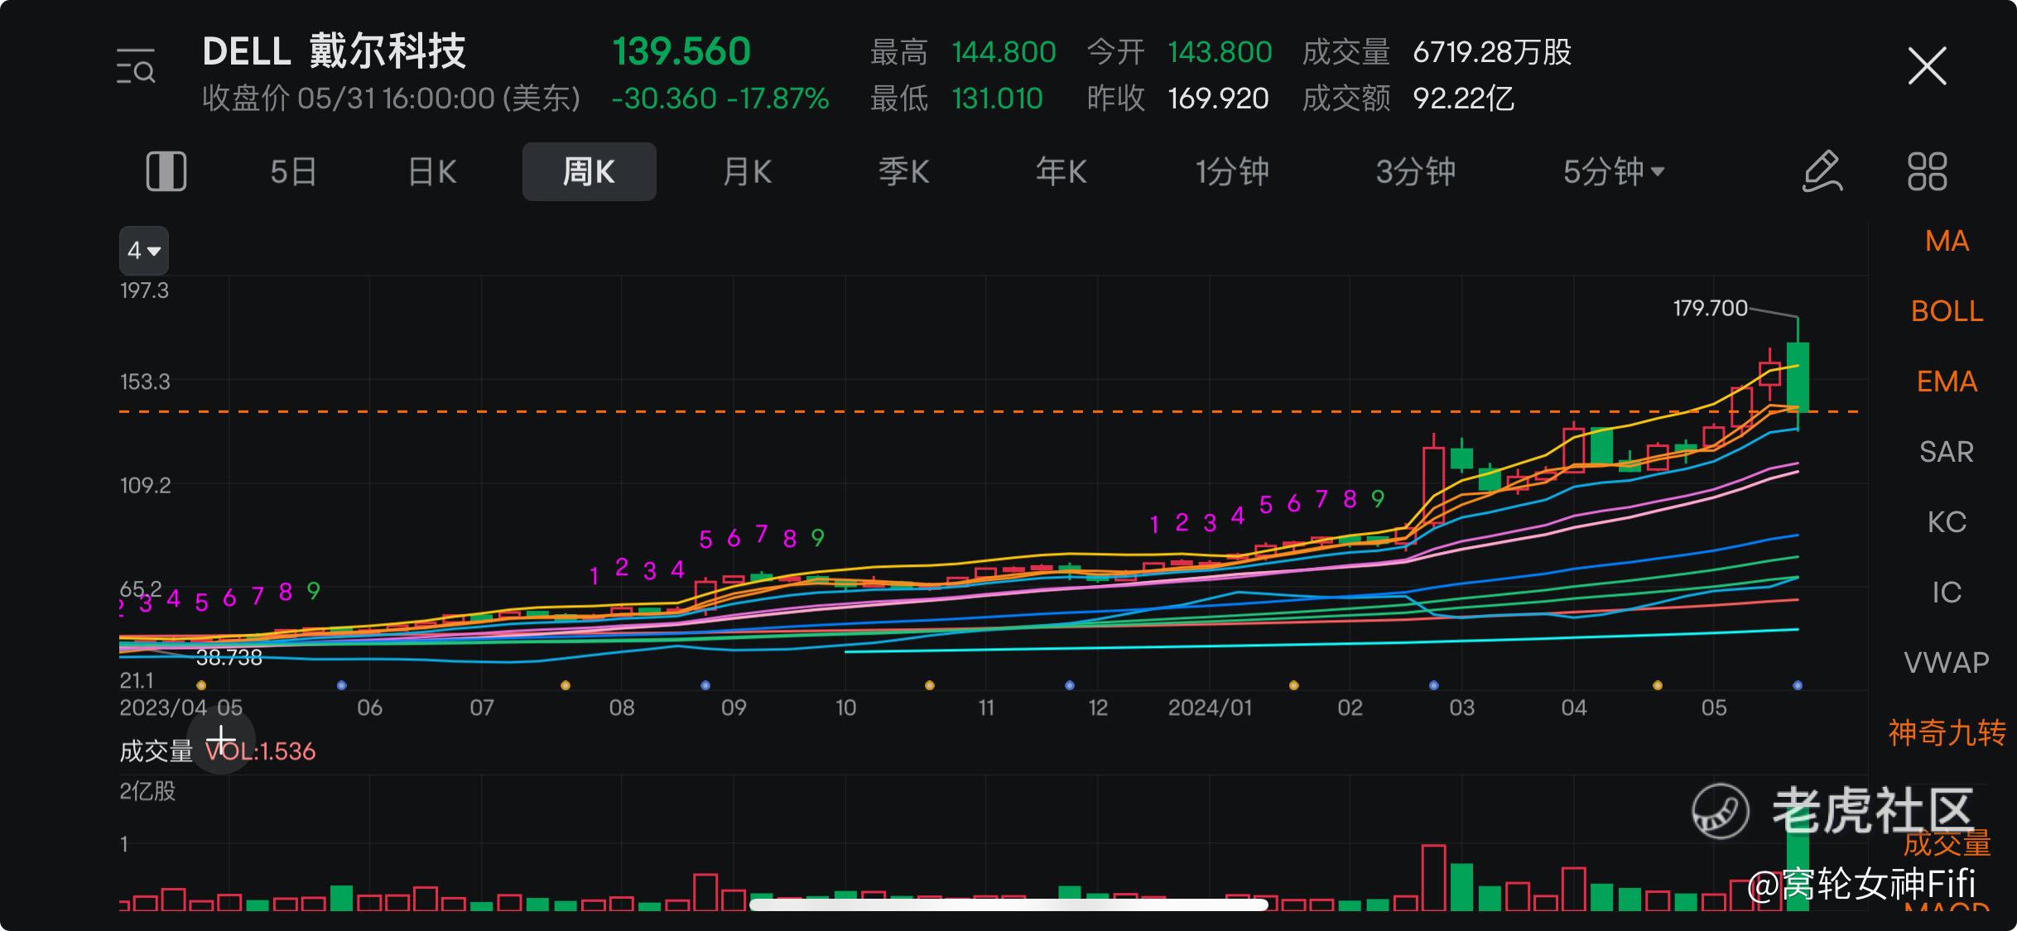The image size is (2017, 931).
Task: Click the 成交额 value 92.22亿
Action: (x=1463, y=98)
